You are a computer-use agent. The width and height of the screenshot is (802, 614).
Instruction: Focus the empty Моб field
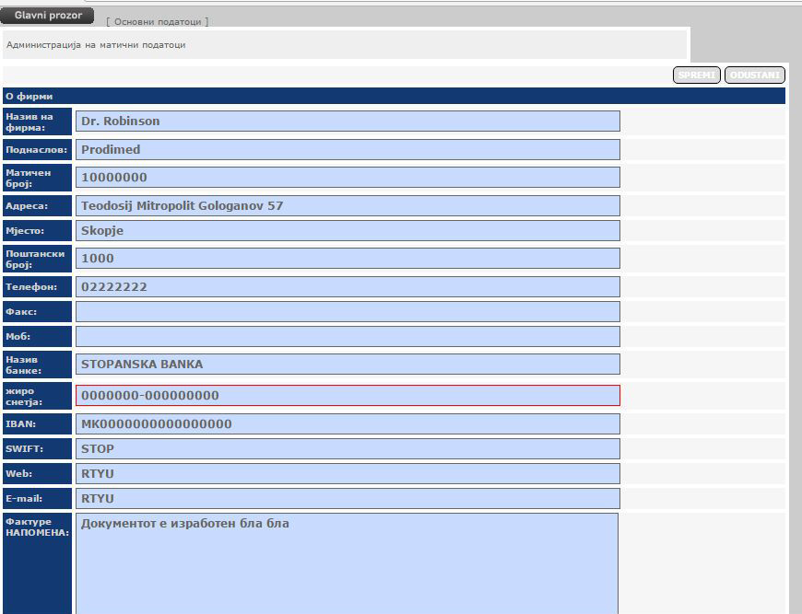348,337
